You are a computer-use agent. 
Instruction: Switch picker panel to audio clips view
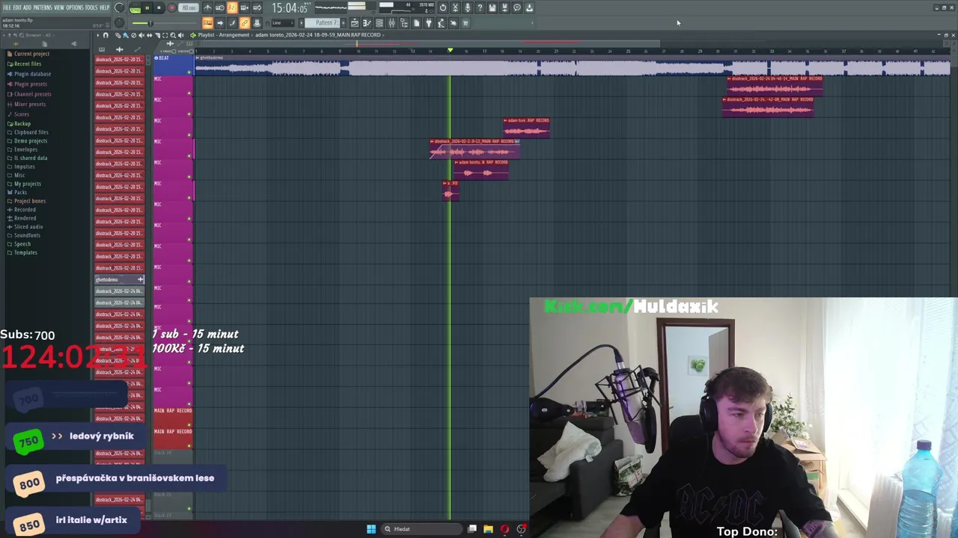[x=120, y=49]
